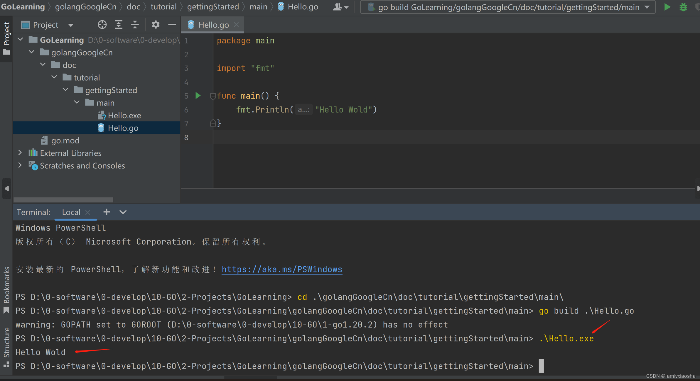This screenshot has width=700, height=381.
Task: Hide the Project panel with minus icon
Action: tap(172, 25)
